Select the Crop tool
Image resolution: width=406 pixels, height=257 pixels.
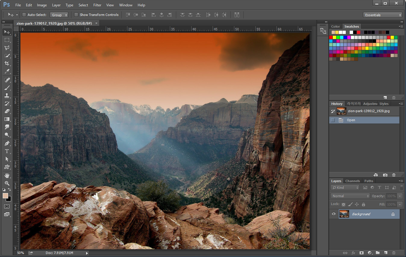coord(7,63)
